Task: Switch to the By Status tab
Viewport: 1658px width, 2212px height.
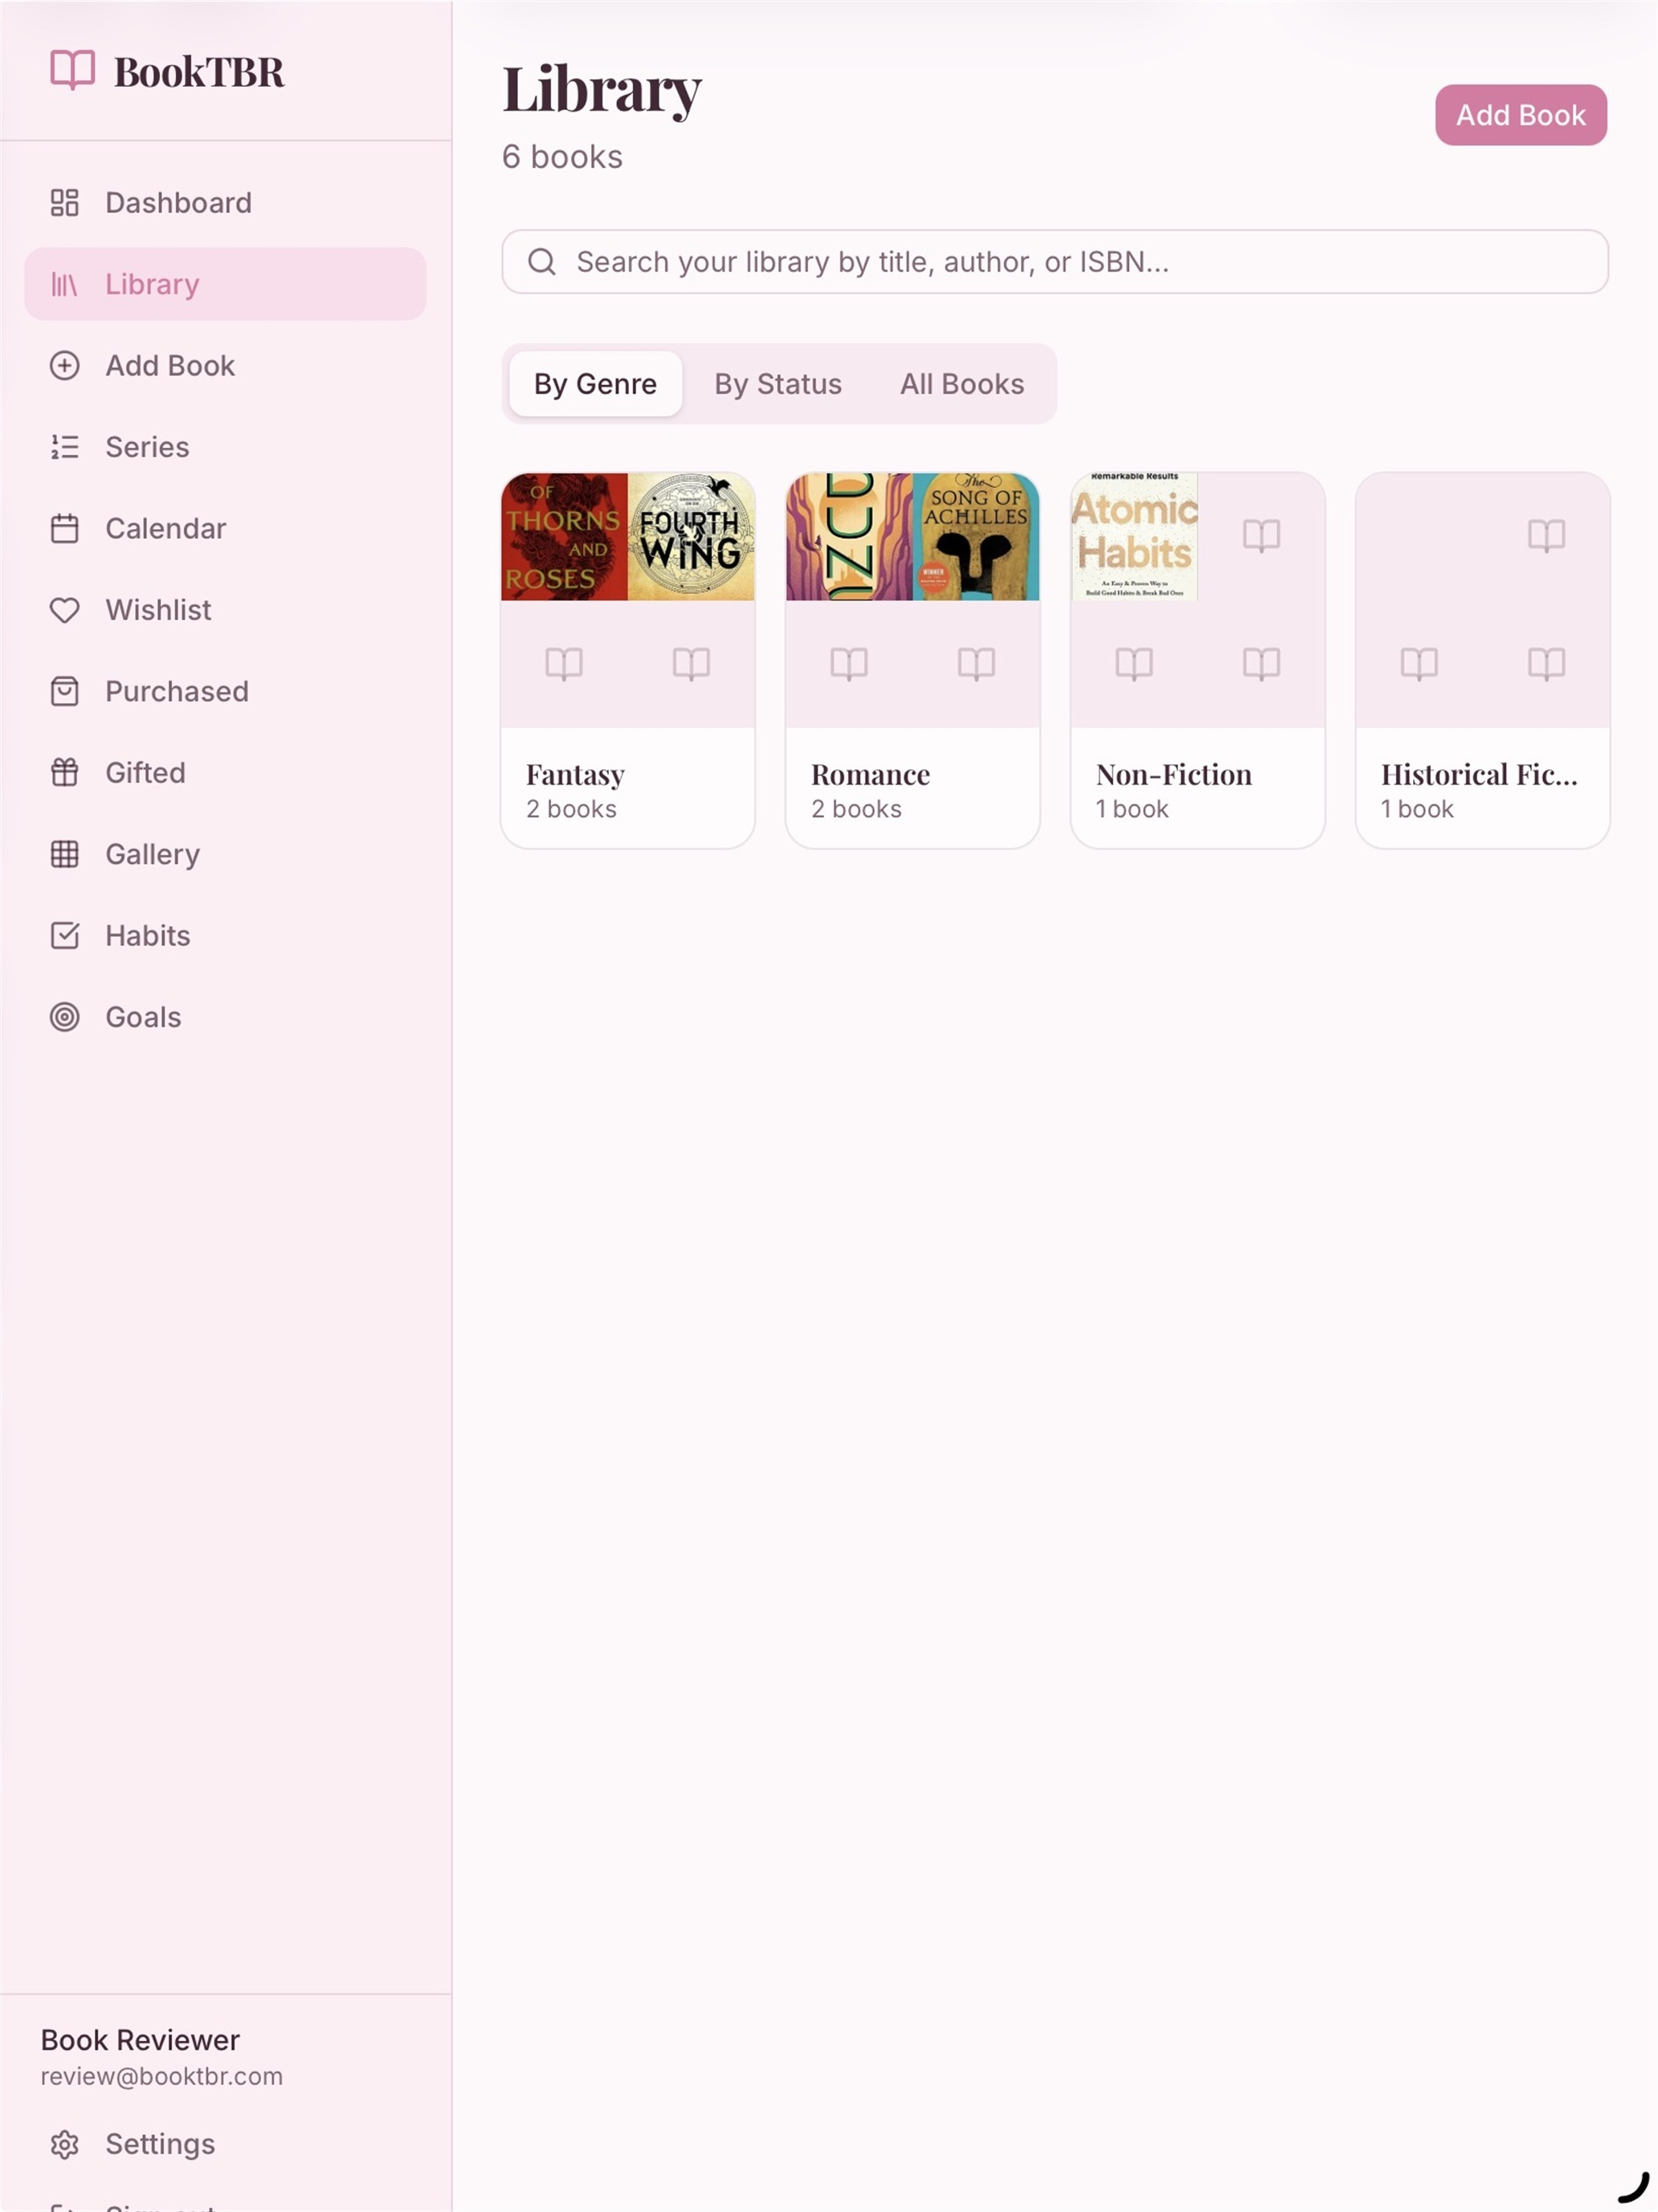Action: [778, 384]
